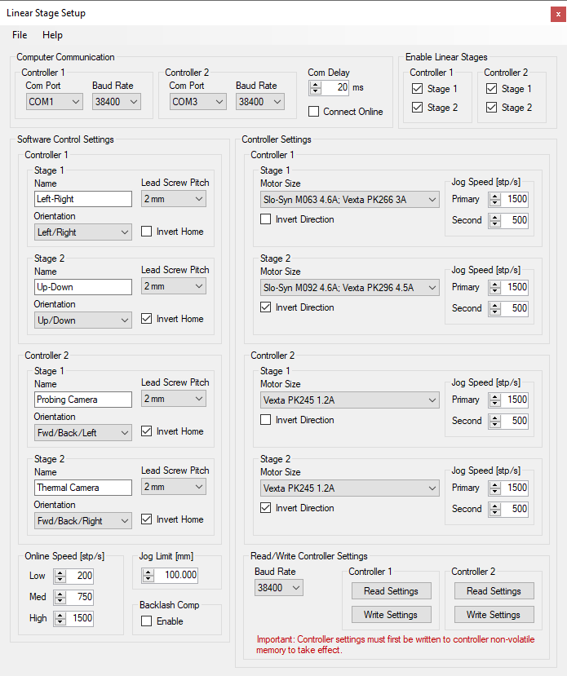The height and width of the screenshot is (676, 567).
Task: Open the File menu
Action: [x=20, y=35]
